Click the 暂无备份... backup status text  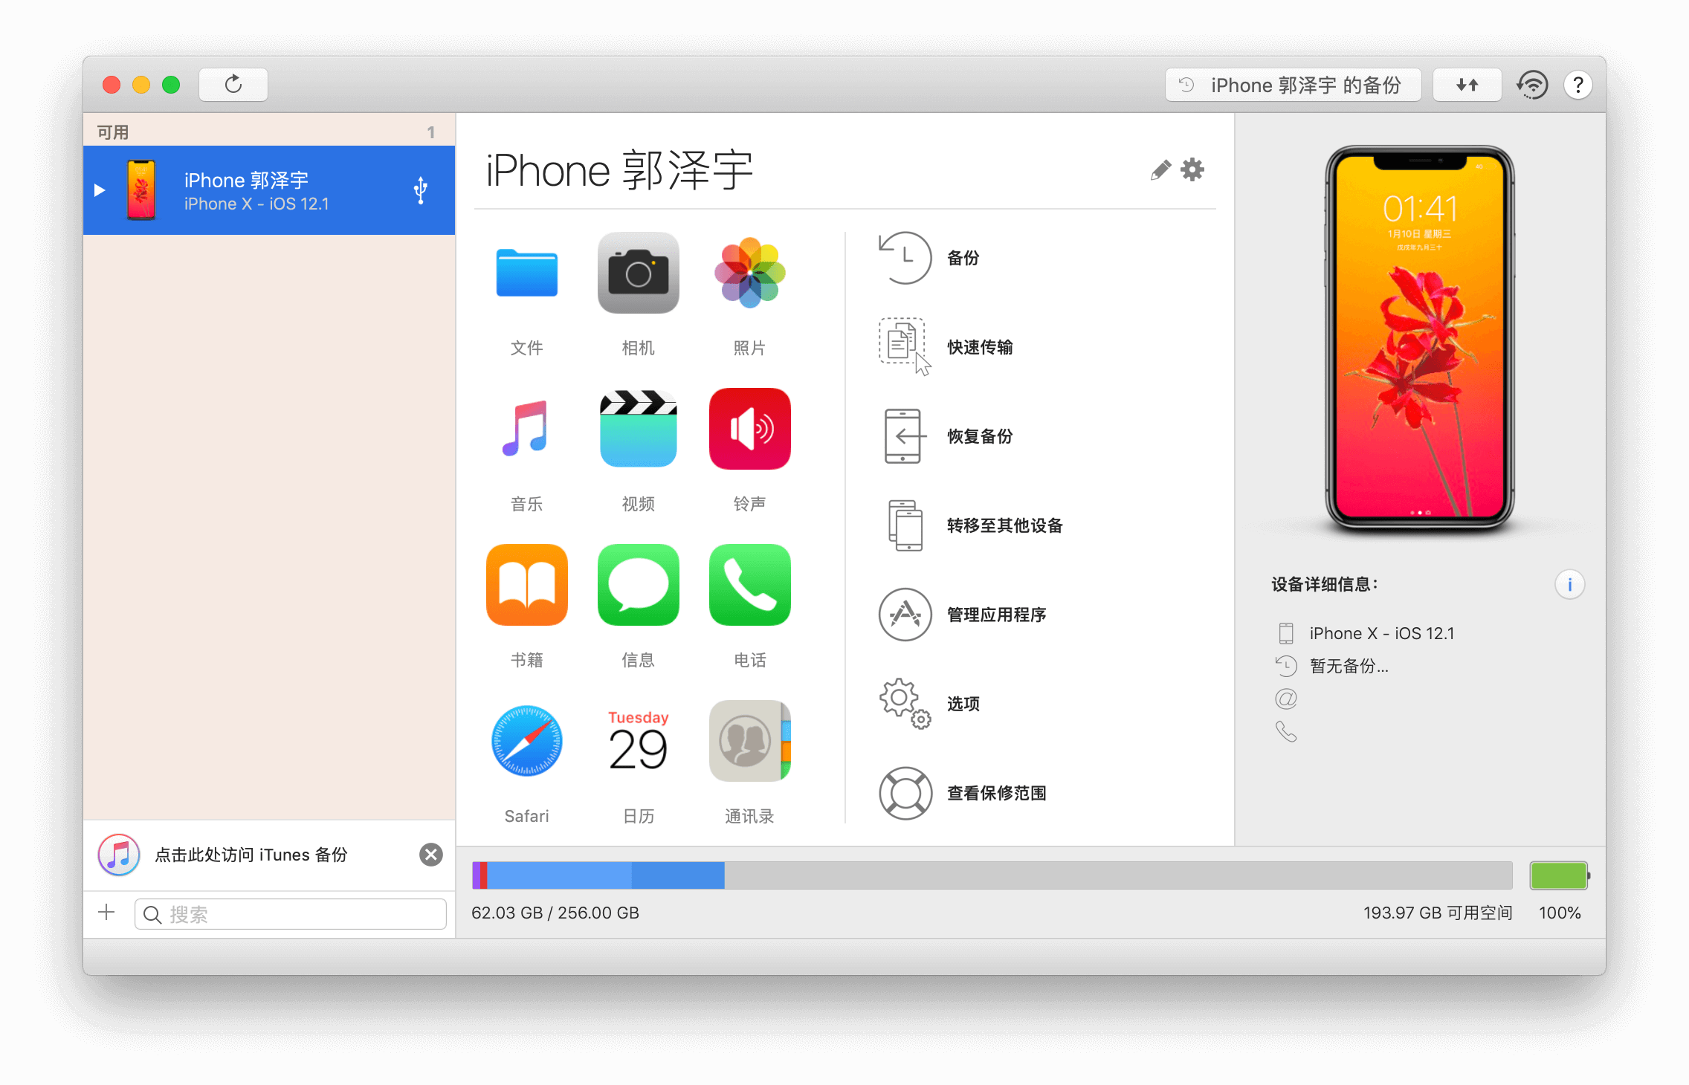(x=1349, y=666)
